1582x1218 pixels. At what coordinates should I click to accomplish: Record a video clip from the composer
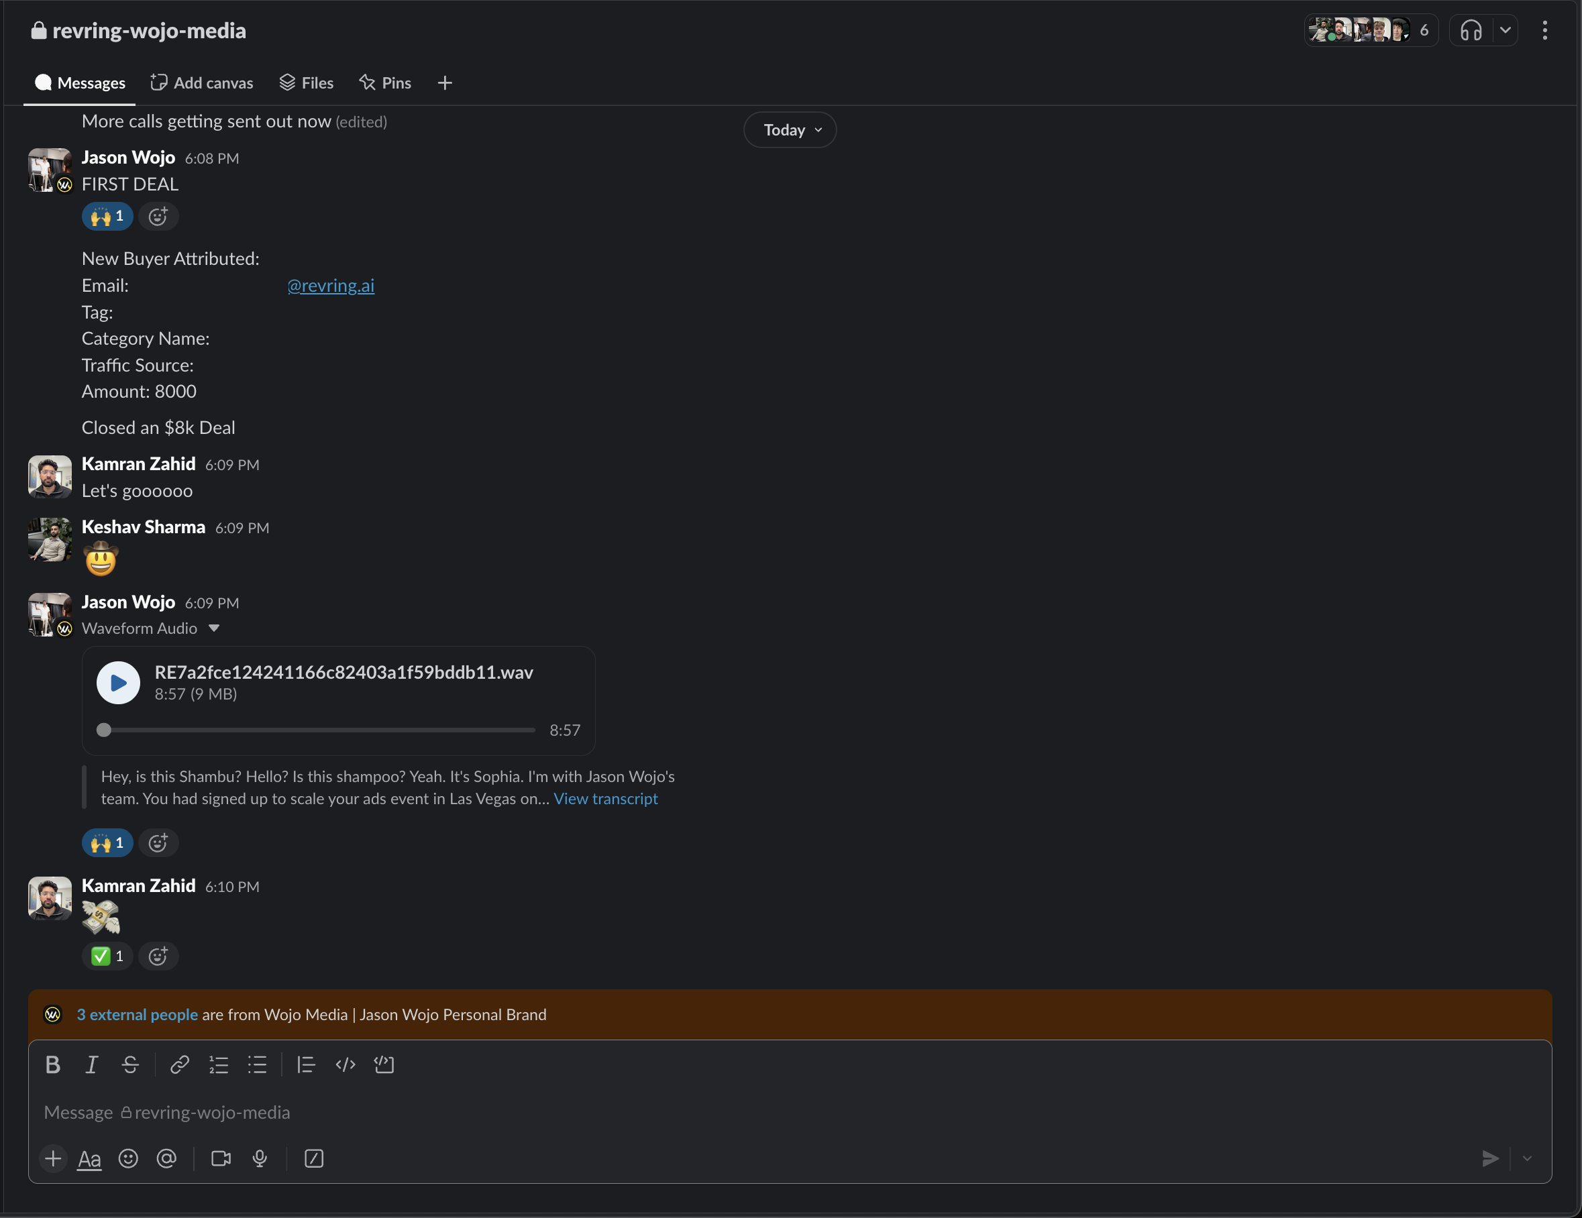click(220, 1158)
